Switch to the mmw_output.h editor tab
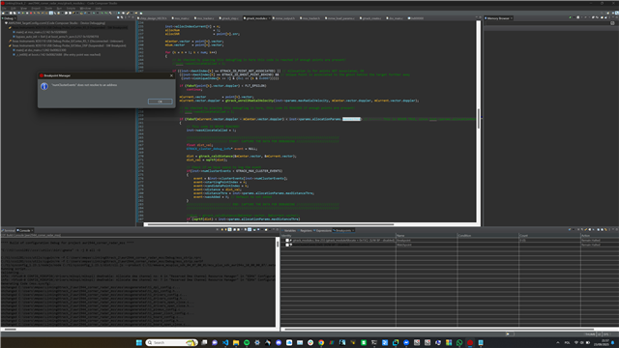The image size is (619, 348). 284,18
